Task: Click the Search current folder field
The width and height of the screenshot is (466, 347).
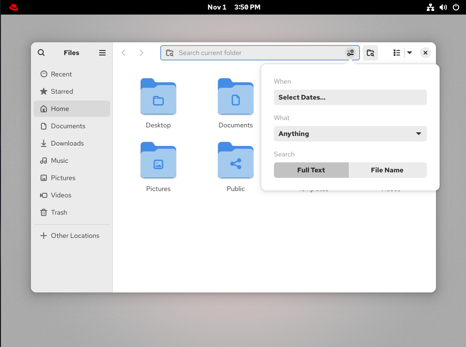Action: click(255, 53)
